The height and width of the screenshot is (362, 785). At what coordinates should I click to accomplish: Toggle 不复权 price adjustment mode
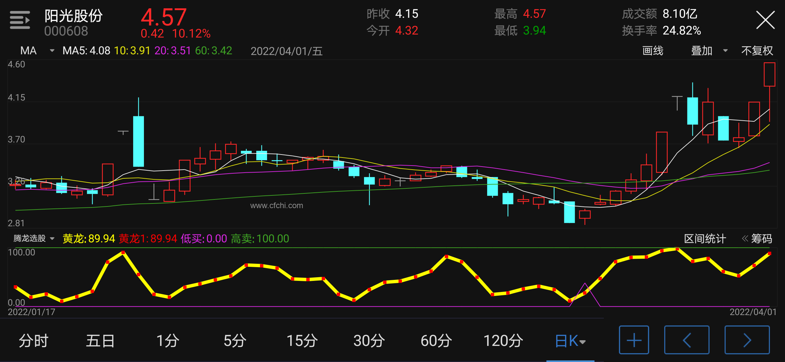click(x=757, y=51)
